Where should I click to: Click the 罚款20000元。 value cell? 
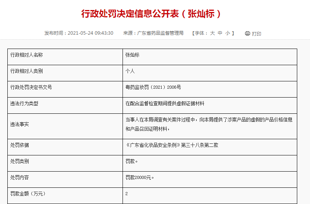[210, 180]
